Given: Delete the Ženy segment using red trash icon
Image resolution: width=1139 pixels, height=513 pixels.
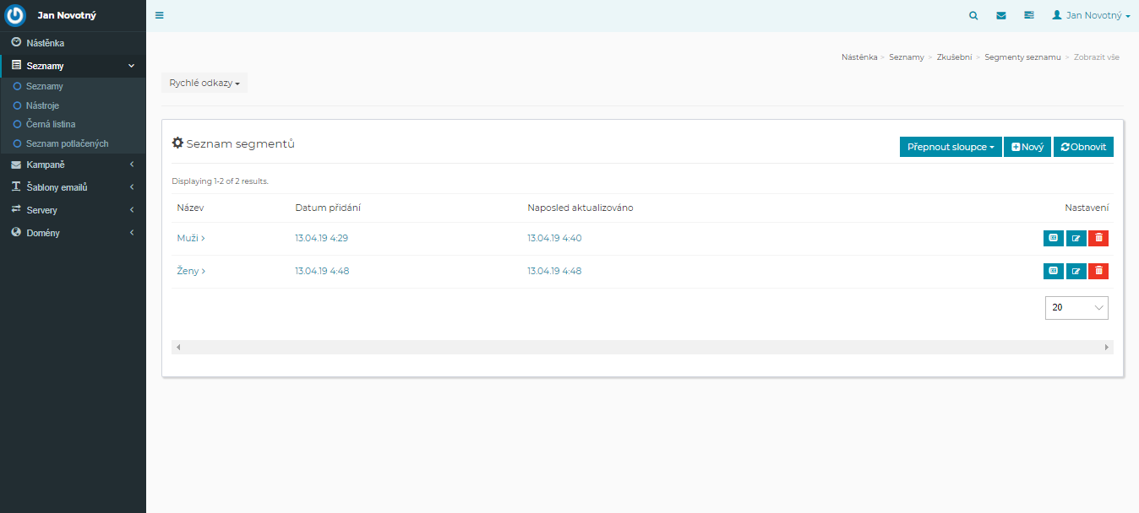Looking at the screenshot, I should click(x=1098, y=271).
